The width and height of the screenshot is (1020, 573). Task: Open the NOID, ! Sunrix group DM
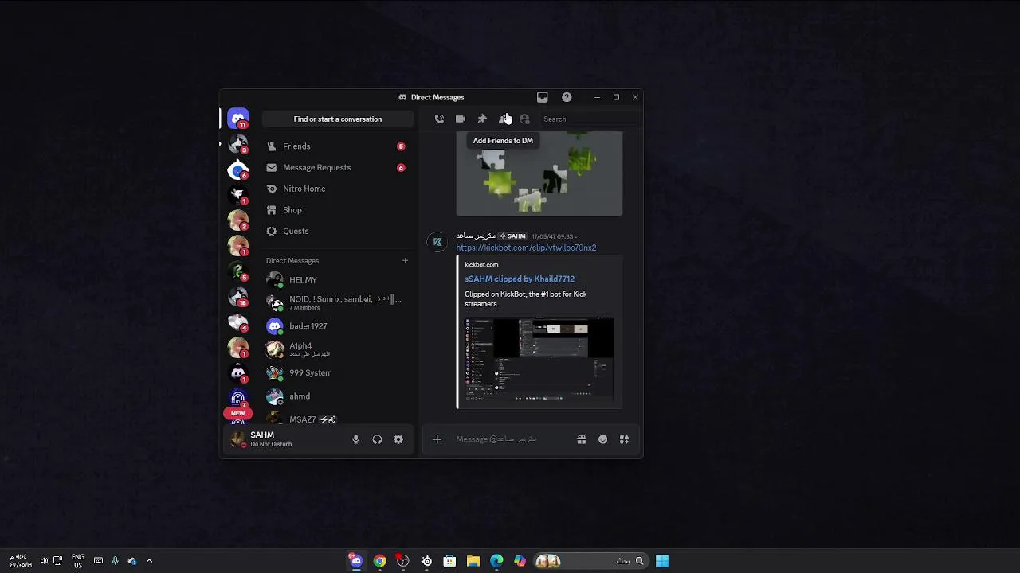point(336,302)
